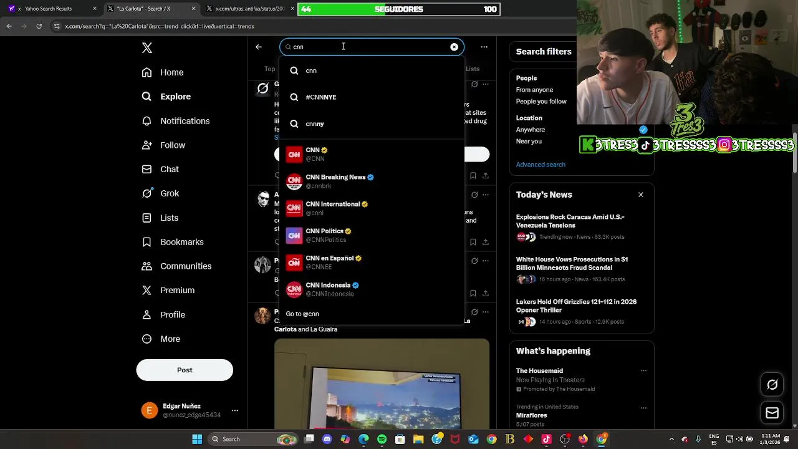This screenshot has width=798, height=449.
Task: Click the white Post button
Action: click(x=185, y=370)
